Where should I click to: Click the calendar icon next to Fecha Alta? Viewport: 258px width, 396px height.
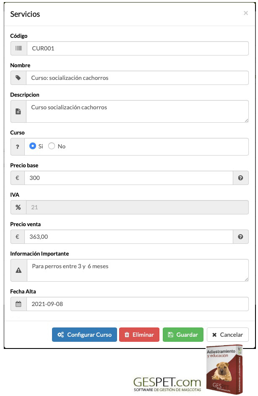18,304
